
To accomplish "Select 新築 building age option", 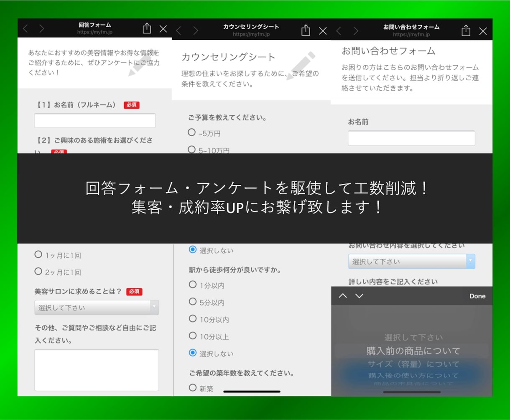I will 193,387.
